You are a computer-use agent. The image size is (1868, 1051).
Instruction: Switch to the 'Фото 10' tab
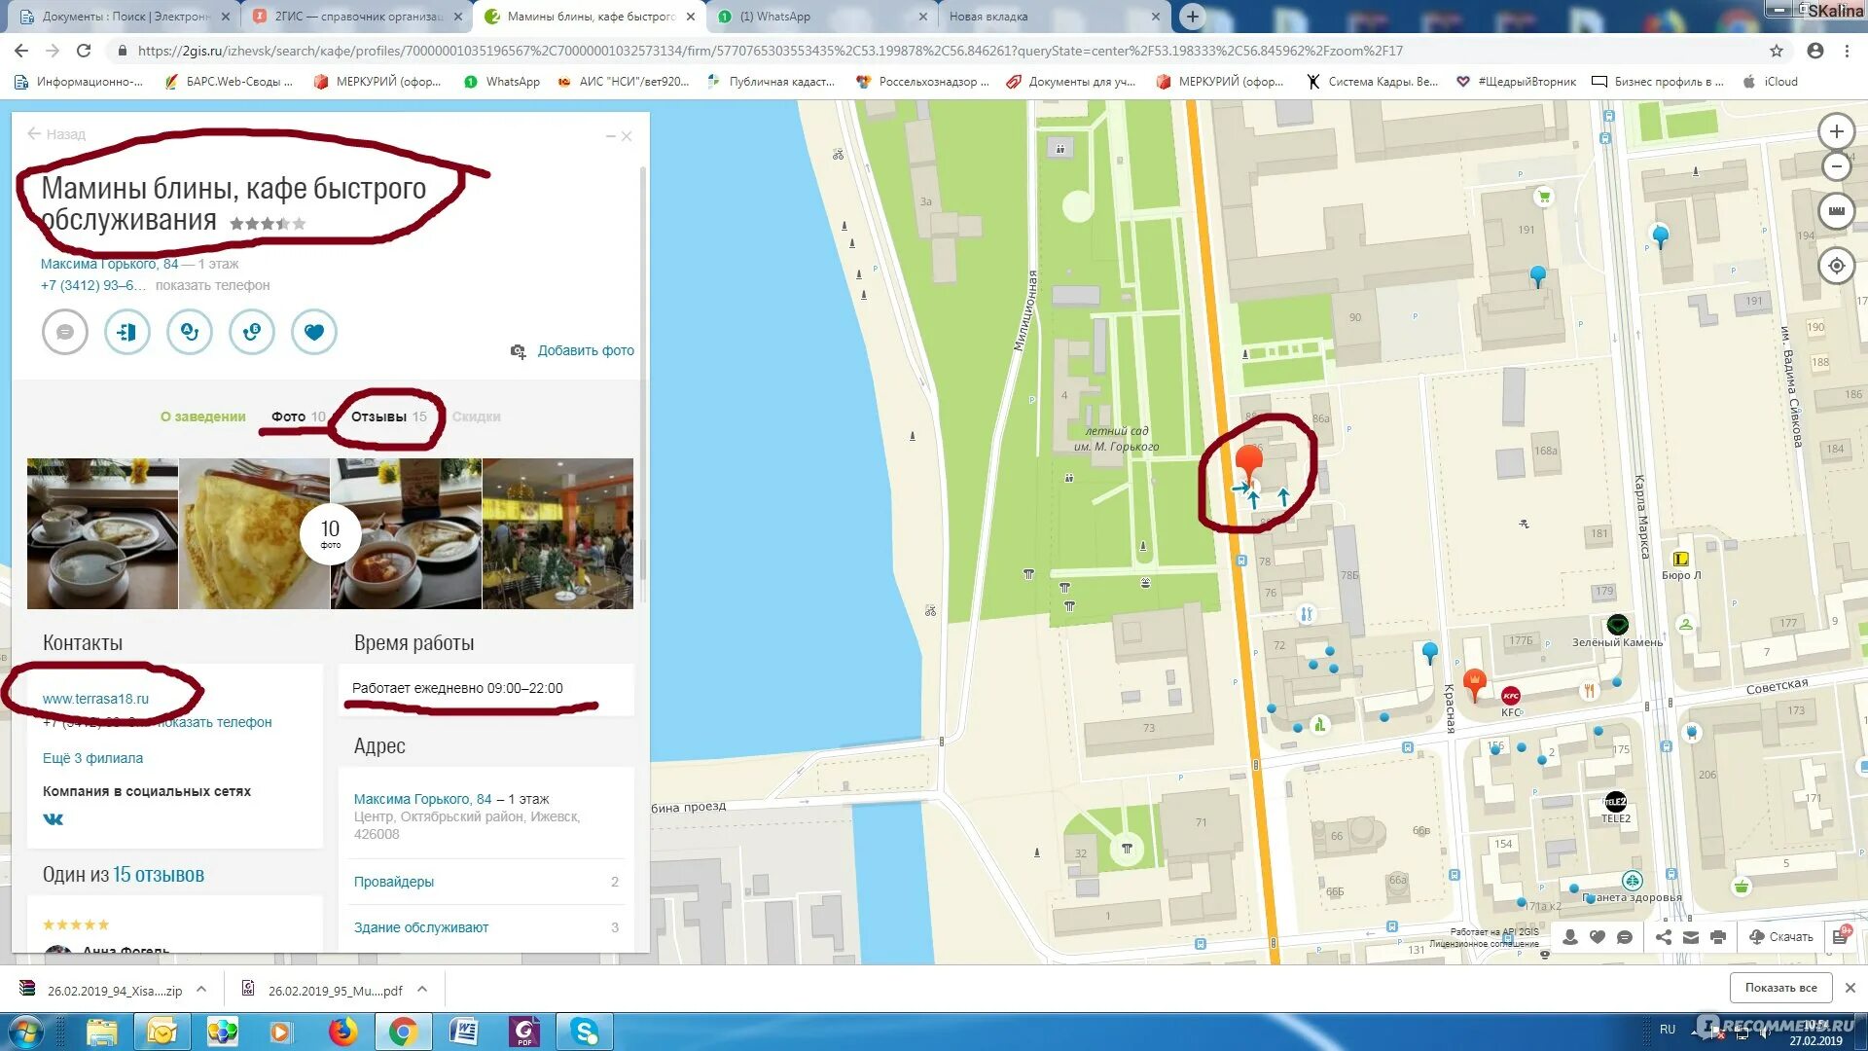pos(298,416)
